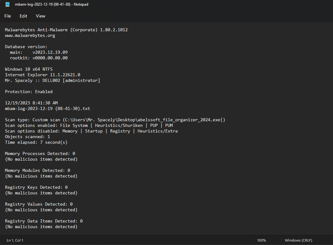Click 'Startup' in the disabled scan options
Screen dimensions: 333x245
tap(94, 131)
